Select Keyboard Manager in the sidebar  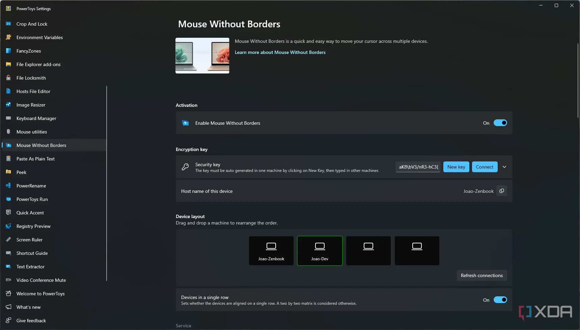[x=54, y=118]
